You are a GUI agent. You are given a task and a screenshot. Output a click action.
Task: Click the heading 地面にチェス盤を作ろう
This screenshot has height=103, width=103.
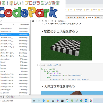tap(61, 31)
